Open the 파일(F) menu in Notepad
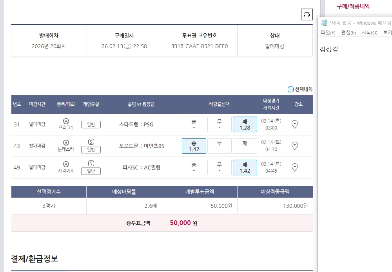 328,33
